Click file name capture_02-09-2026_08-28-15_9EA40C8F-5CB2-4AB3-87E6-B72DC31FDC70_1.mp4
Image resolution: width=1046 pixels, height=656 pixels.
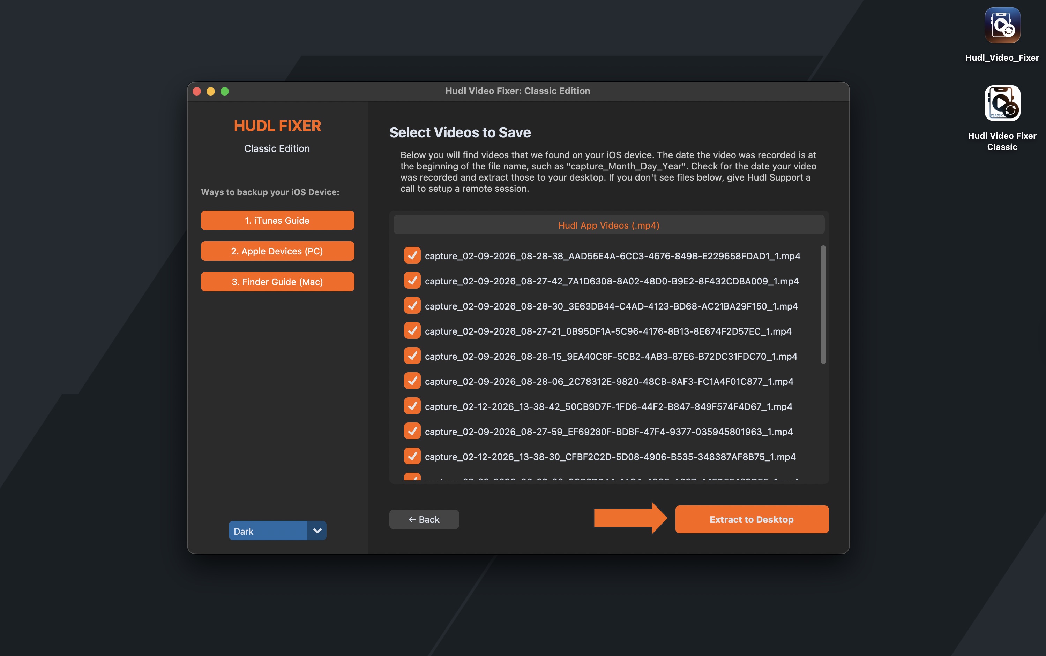point(611,356)
